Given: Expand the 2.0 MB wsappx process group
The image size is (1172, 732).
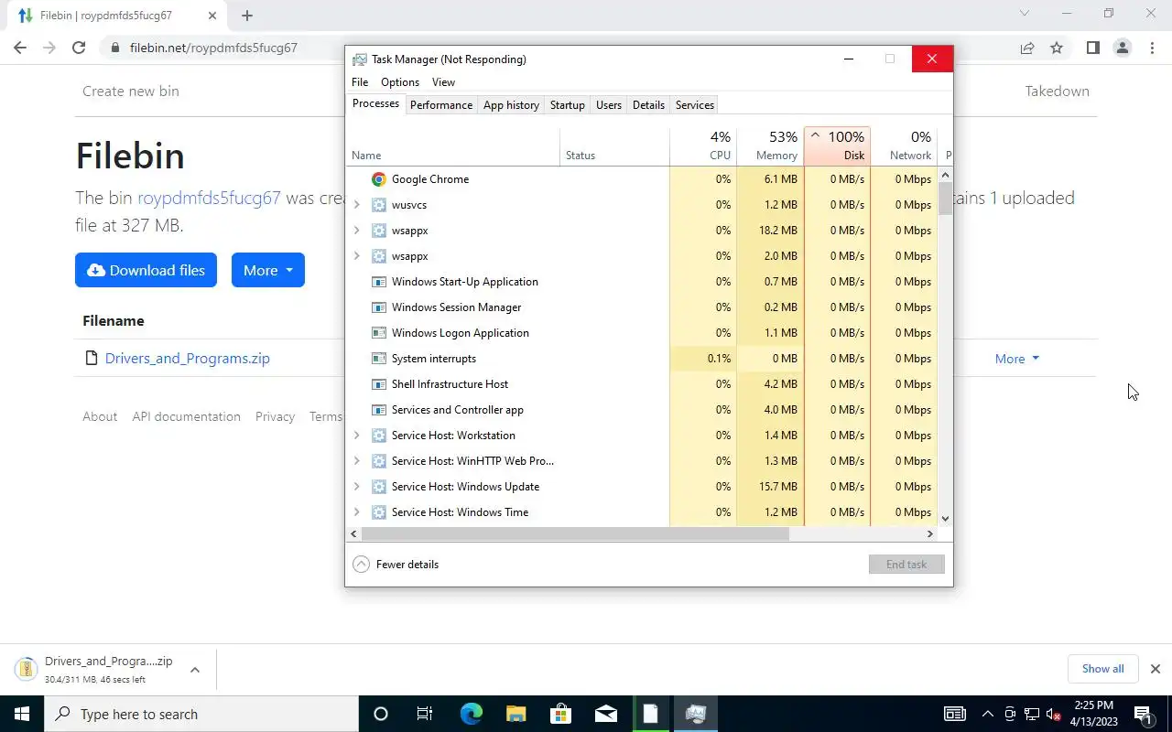Looking at the screenshot, I should 357,256.
